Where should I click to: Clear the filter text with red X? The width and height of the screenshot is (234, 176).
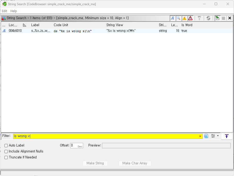click(x=200, y=136)
